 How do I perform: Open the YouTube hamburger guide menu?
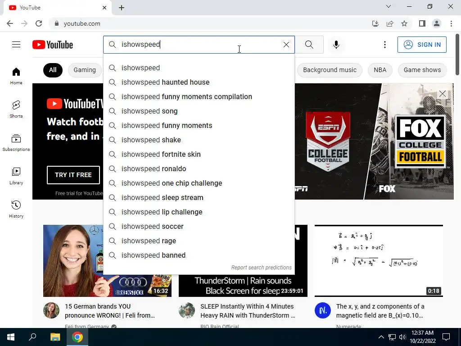(16, 45)
